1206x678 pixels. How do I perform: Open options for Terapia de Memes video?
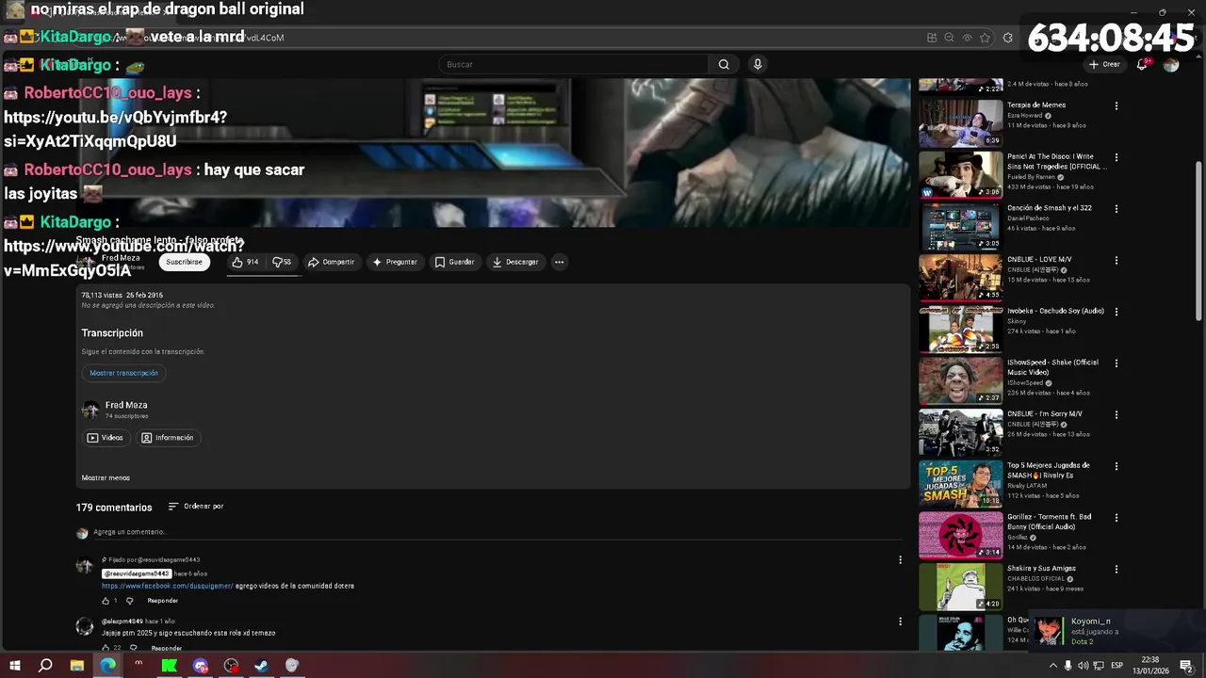click(x=1116, y=106)
